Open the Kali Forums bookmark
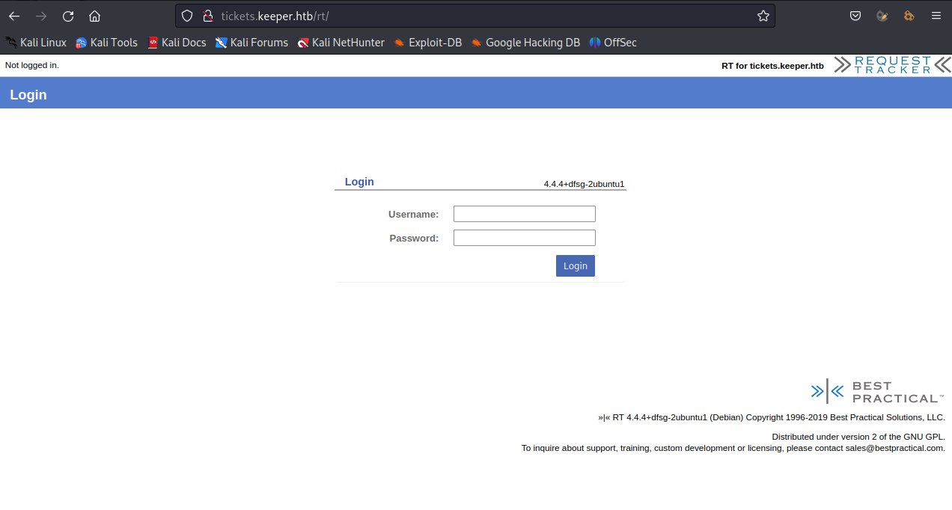The height and width of the screenshot is (510, 952). [251, 43]
